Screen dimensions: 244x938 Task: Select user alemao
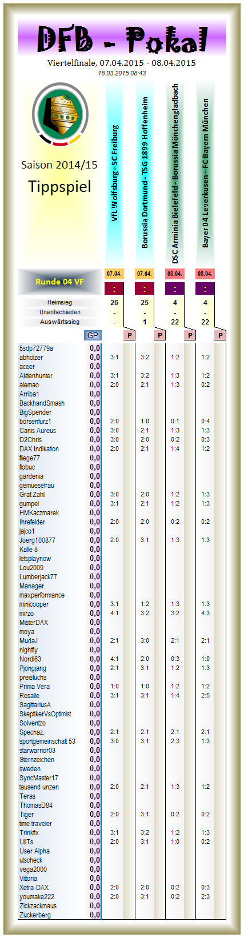point(29,384)
